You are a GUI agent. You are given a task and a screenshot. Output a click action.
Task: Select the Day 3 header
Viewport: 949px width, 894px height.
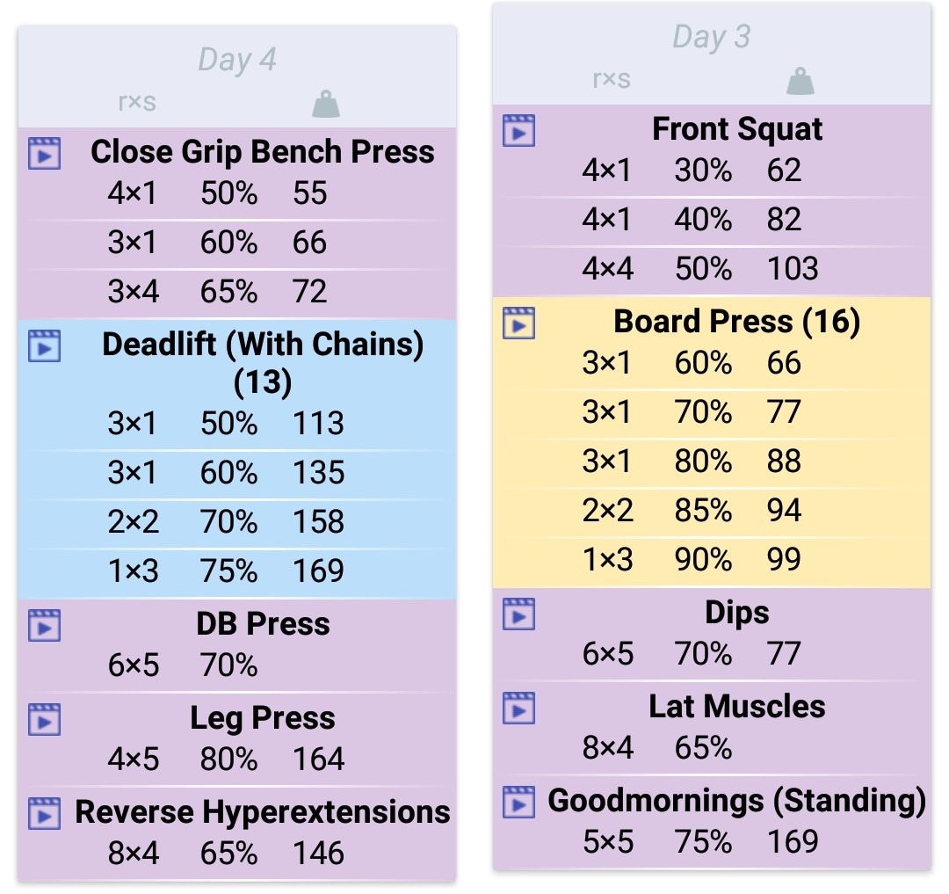[711, 37]
